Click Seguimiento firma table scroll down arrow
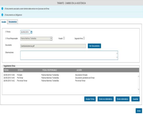The image size is (143, 114). (x=139, y=89)
